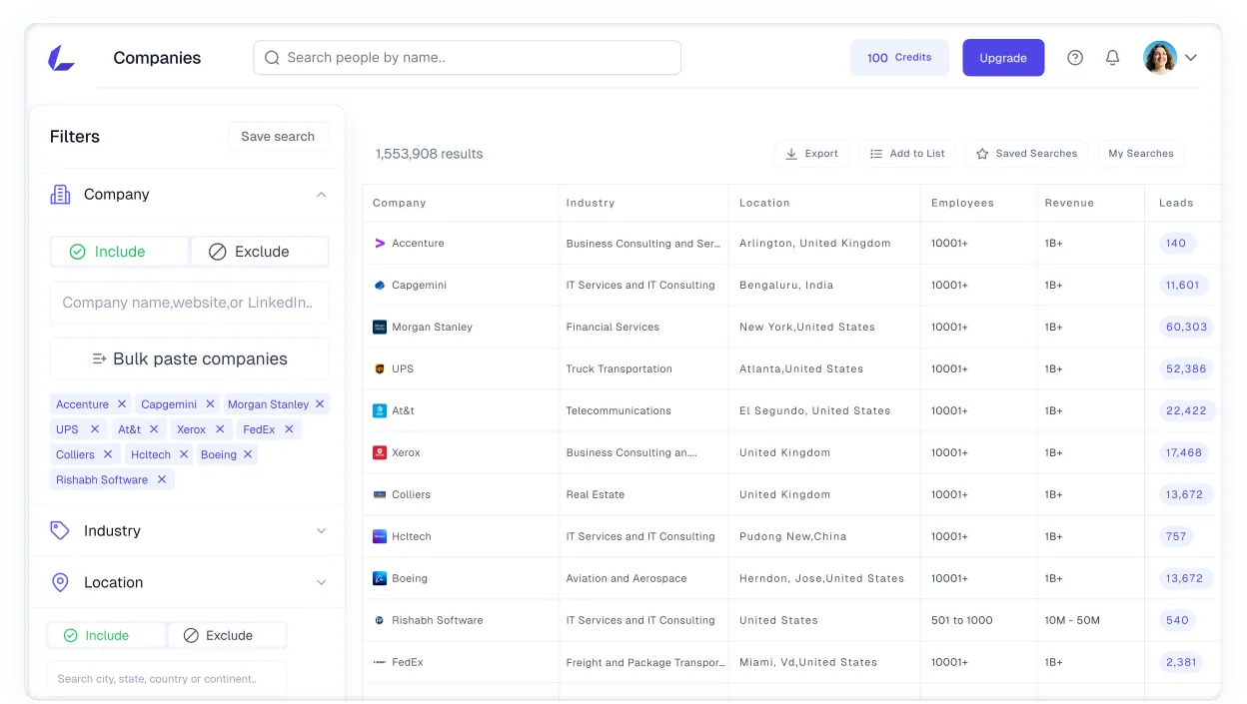
Task: Remove the Hcltech filter tag
Action: point(184,454)
